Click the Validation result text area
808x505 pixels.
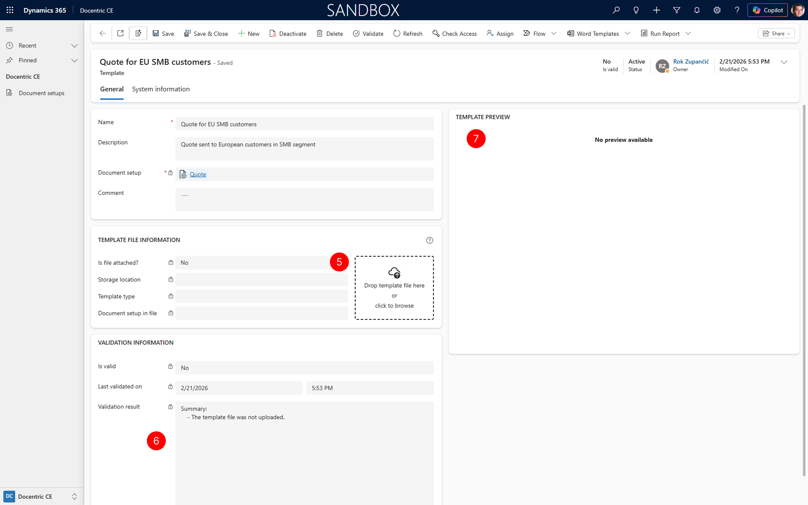[x=305, y=453]
